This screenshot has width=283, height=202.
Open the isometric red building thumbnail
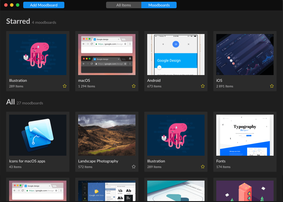point(245,191)
